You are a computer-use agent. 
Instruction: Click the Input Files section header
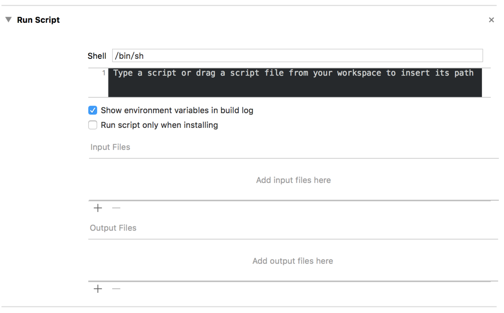click(x=110, y=147)
